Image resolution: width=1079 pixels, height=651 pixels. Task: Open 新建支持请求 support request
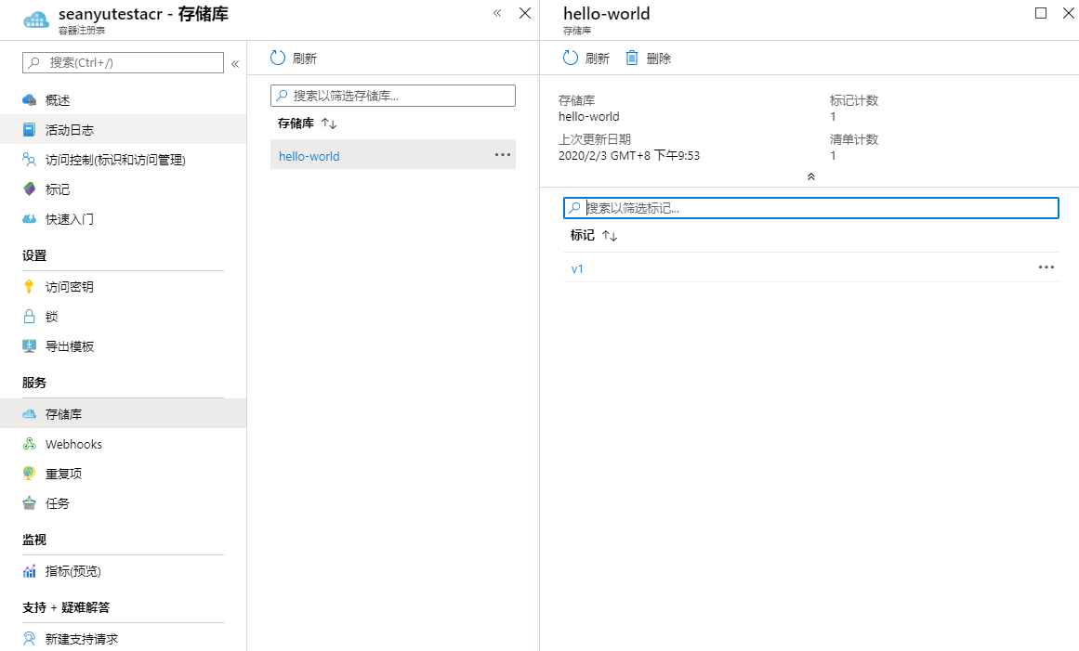click(82, 639)
